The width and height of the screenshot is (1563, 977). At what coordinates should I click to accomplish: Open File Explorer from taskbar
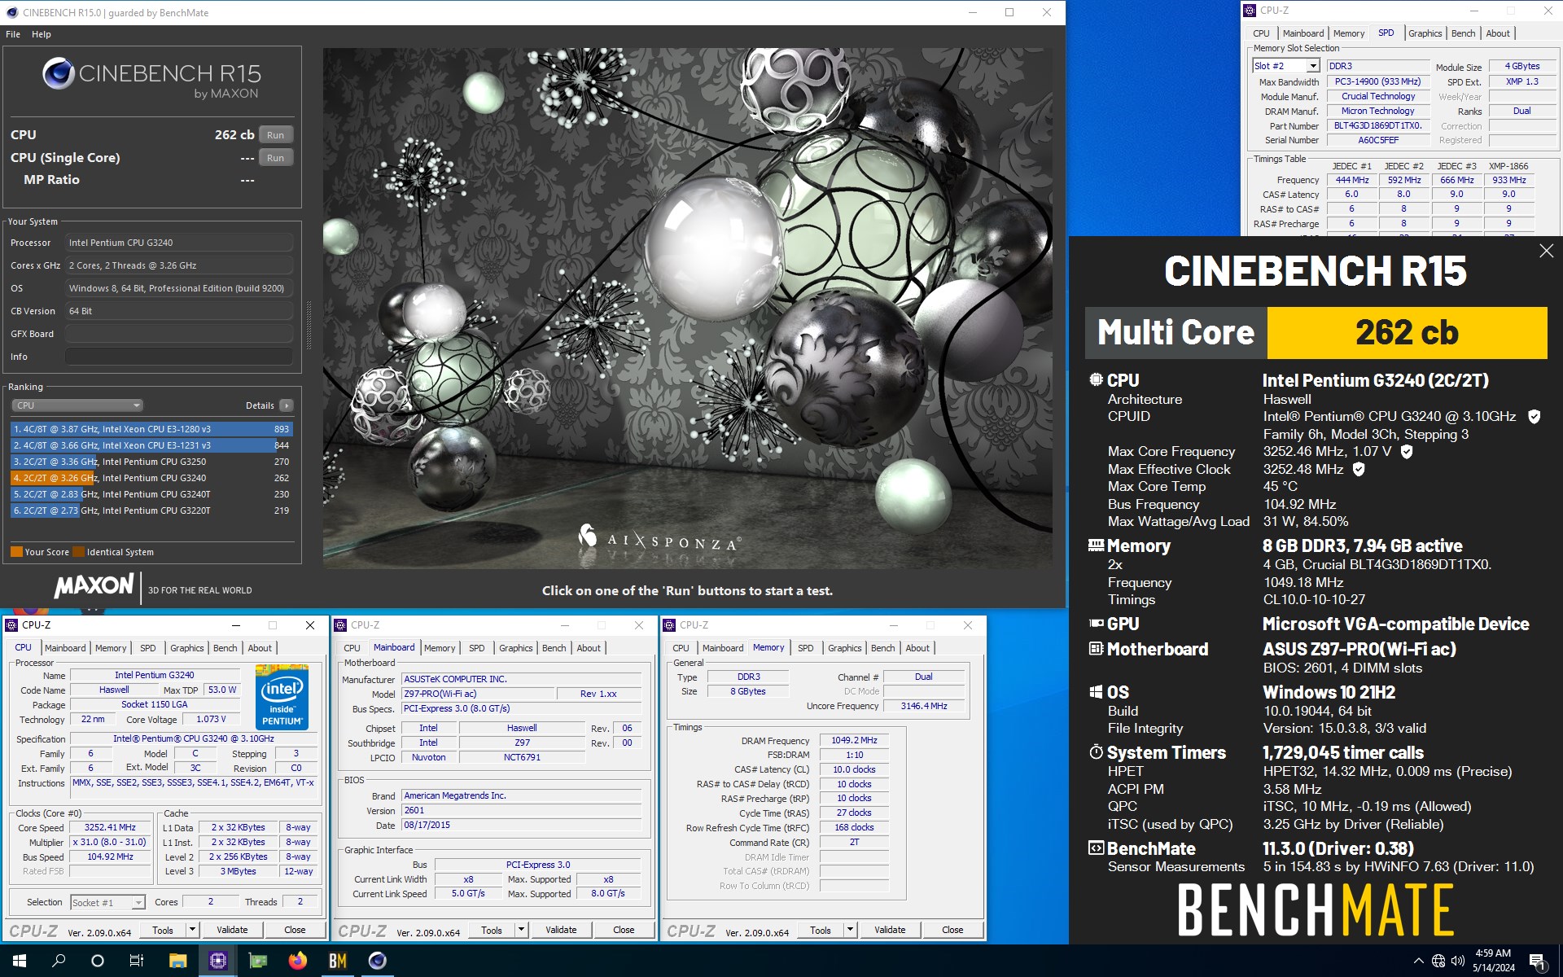177,961
